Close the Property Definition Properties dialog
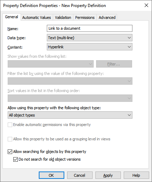Image resolution: width=152 pixels, height=182 pixels. pos(146,5)
